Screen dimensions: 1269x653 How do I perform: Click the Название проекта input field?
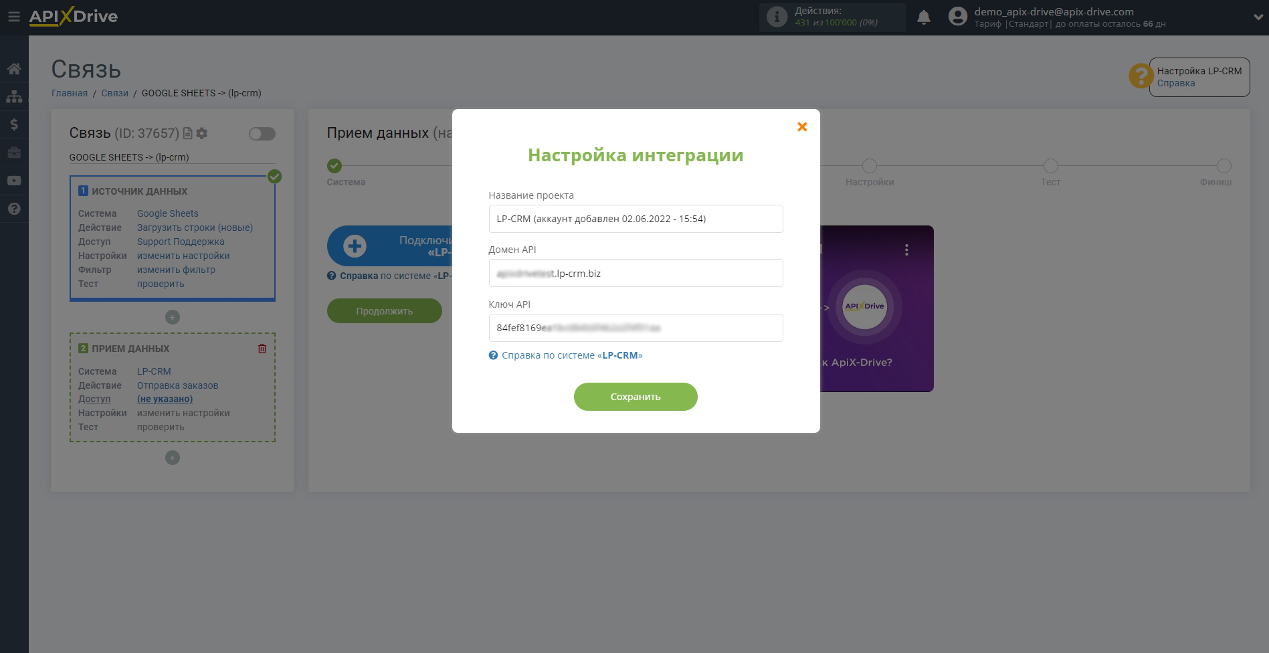tap(636, 219)
